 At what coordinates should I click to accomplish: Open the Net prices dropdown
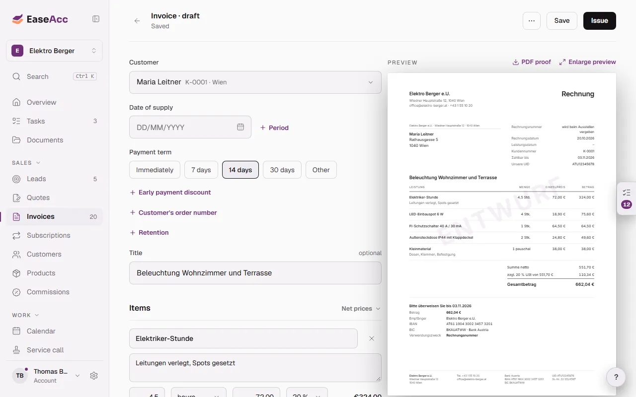pos(361,309)
